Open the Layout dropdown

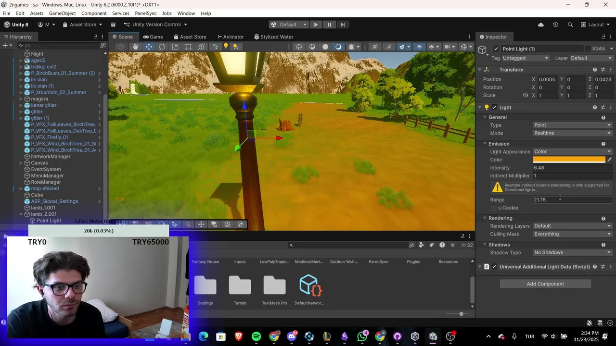pyautogui.click(x=596, y=25)
